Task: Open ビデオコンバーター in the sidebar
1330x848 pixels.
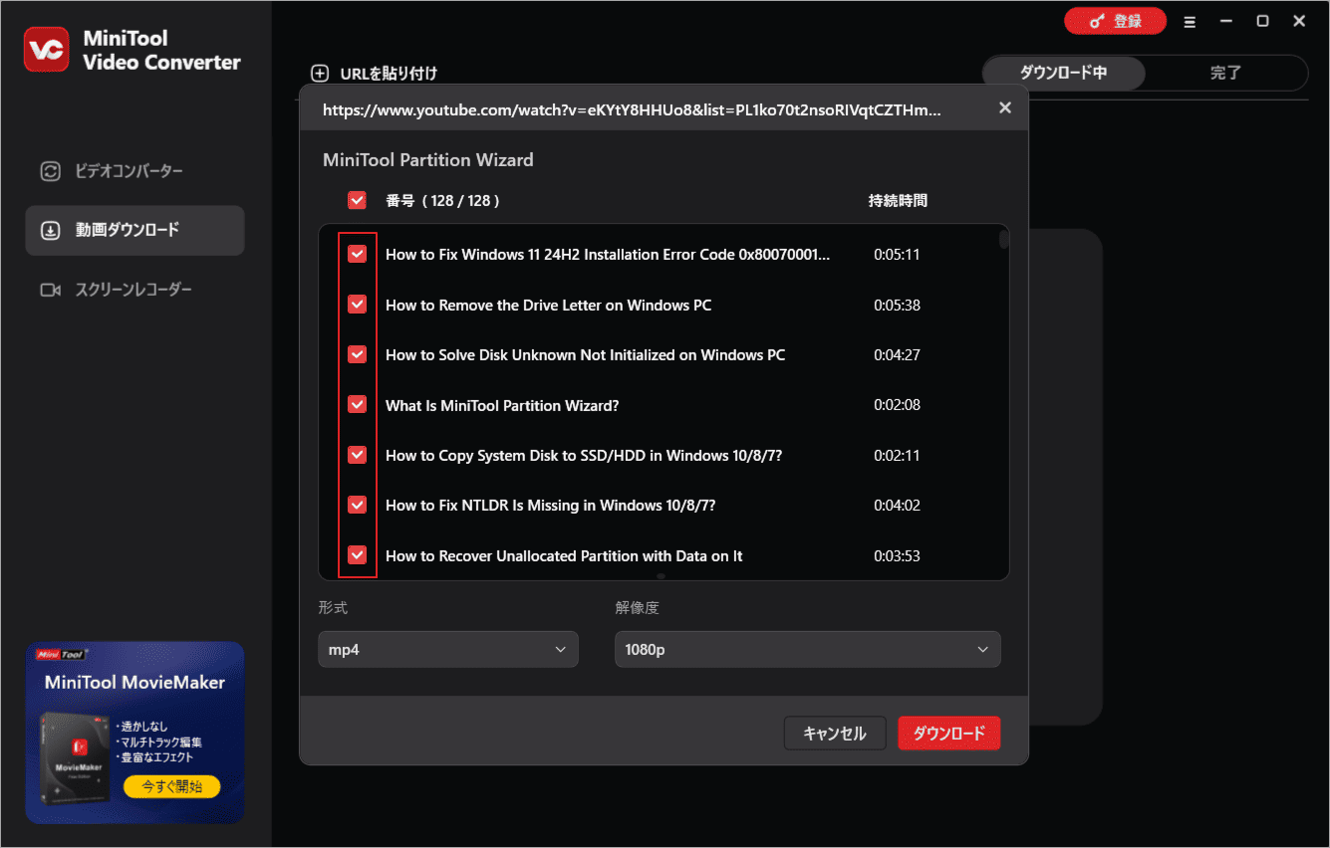Action: pyautogui.click(x=134, y=171)
